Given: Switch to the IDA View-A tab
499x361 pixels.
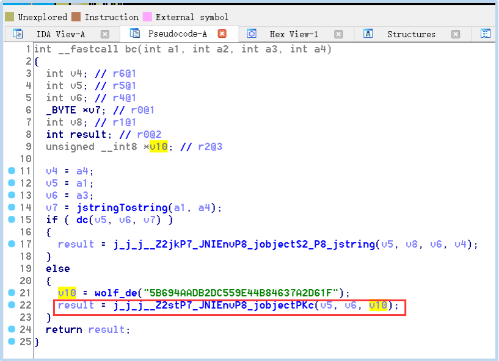Looking at the screenshot, I should [x=61, y=34].
